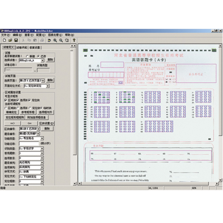Click the Copy toolbar icon

[x=29, y=40]
